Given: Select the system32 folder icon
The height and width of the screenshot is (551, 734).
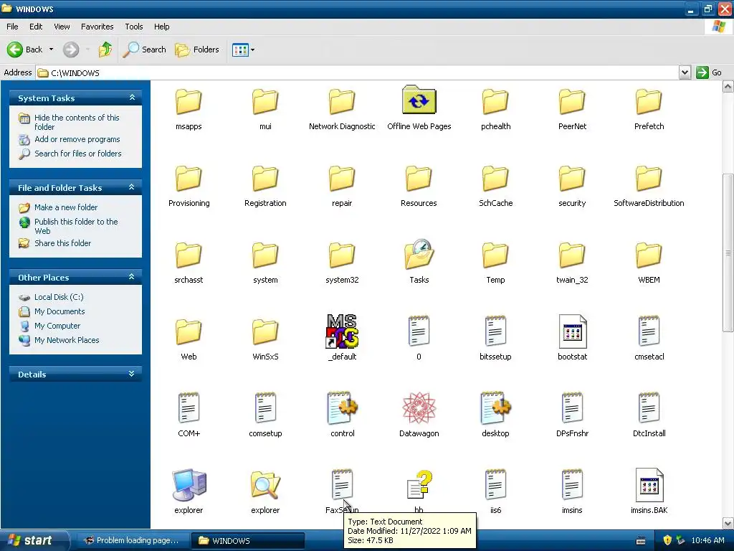Looking at the screenshot, I should click(x=342, y=255).
